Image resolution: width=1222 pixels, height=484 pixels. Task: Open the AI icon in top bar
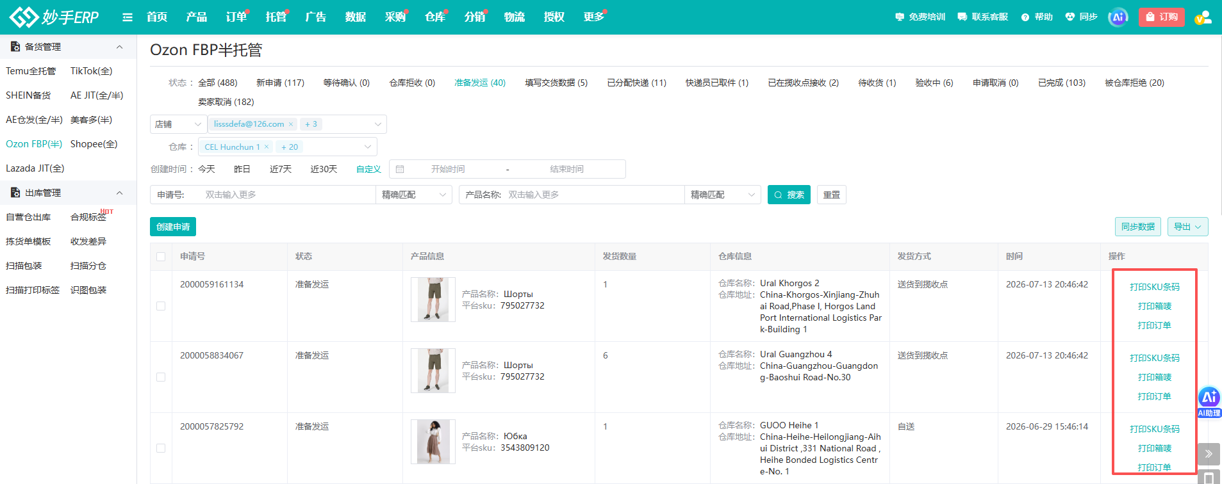(x=1118, y=17)
